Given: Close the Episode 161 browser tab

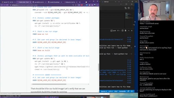Looking at the screenshot, I should pos(15,2).
